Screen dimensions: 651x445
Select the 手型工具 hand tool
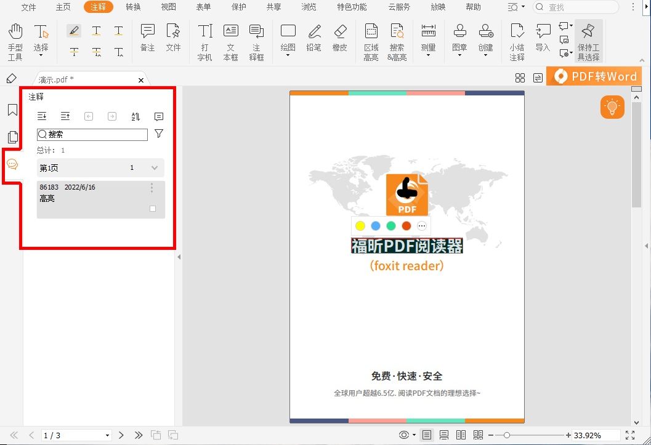click(x=15, y=40)
